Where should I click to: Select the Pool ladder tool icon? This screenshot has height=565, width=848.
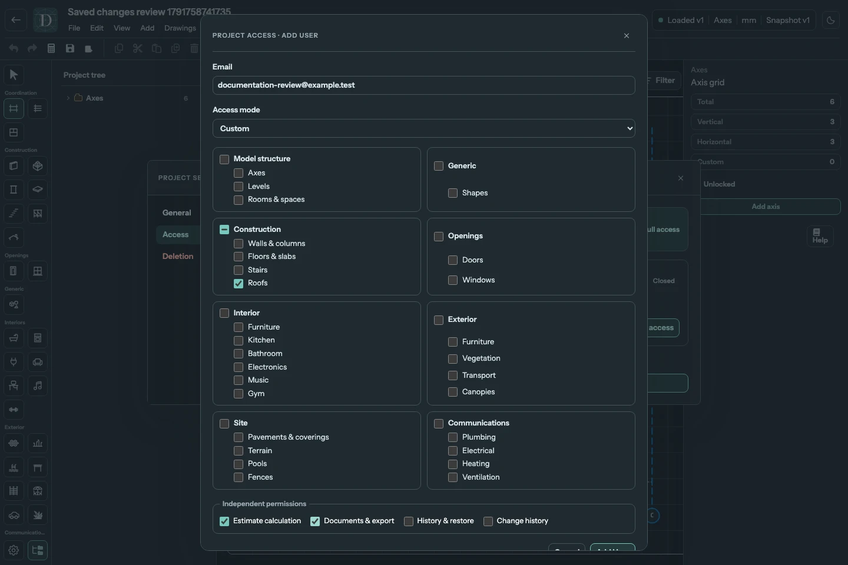(14, 467)
